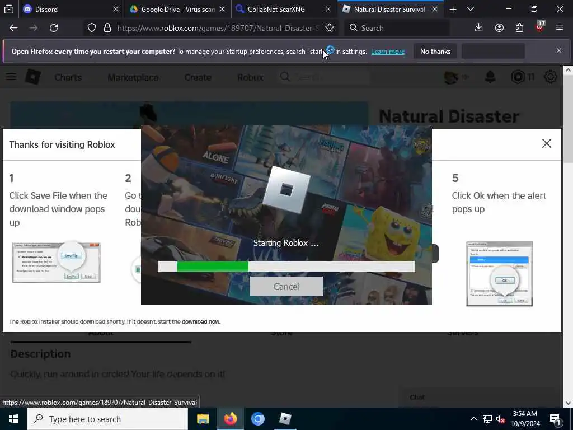The height and width of the screenshot is (430, 573).
Task: Show hidden system tray icons
Action: (x=473, y=419)
